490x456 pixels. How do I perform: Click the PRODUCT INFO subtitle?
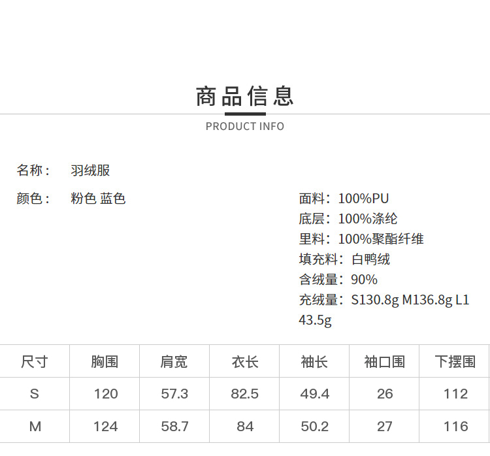(x=245, y=127)
